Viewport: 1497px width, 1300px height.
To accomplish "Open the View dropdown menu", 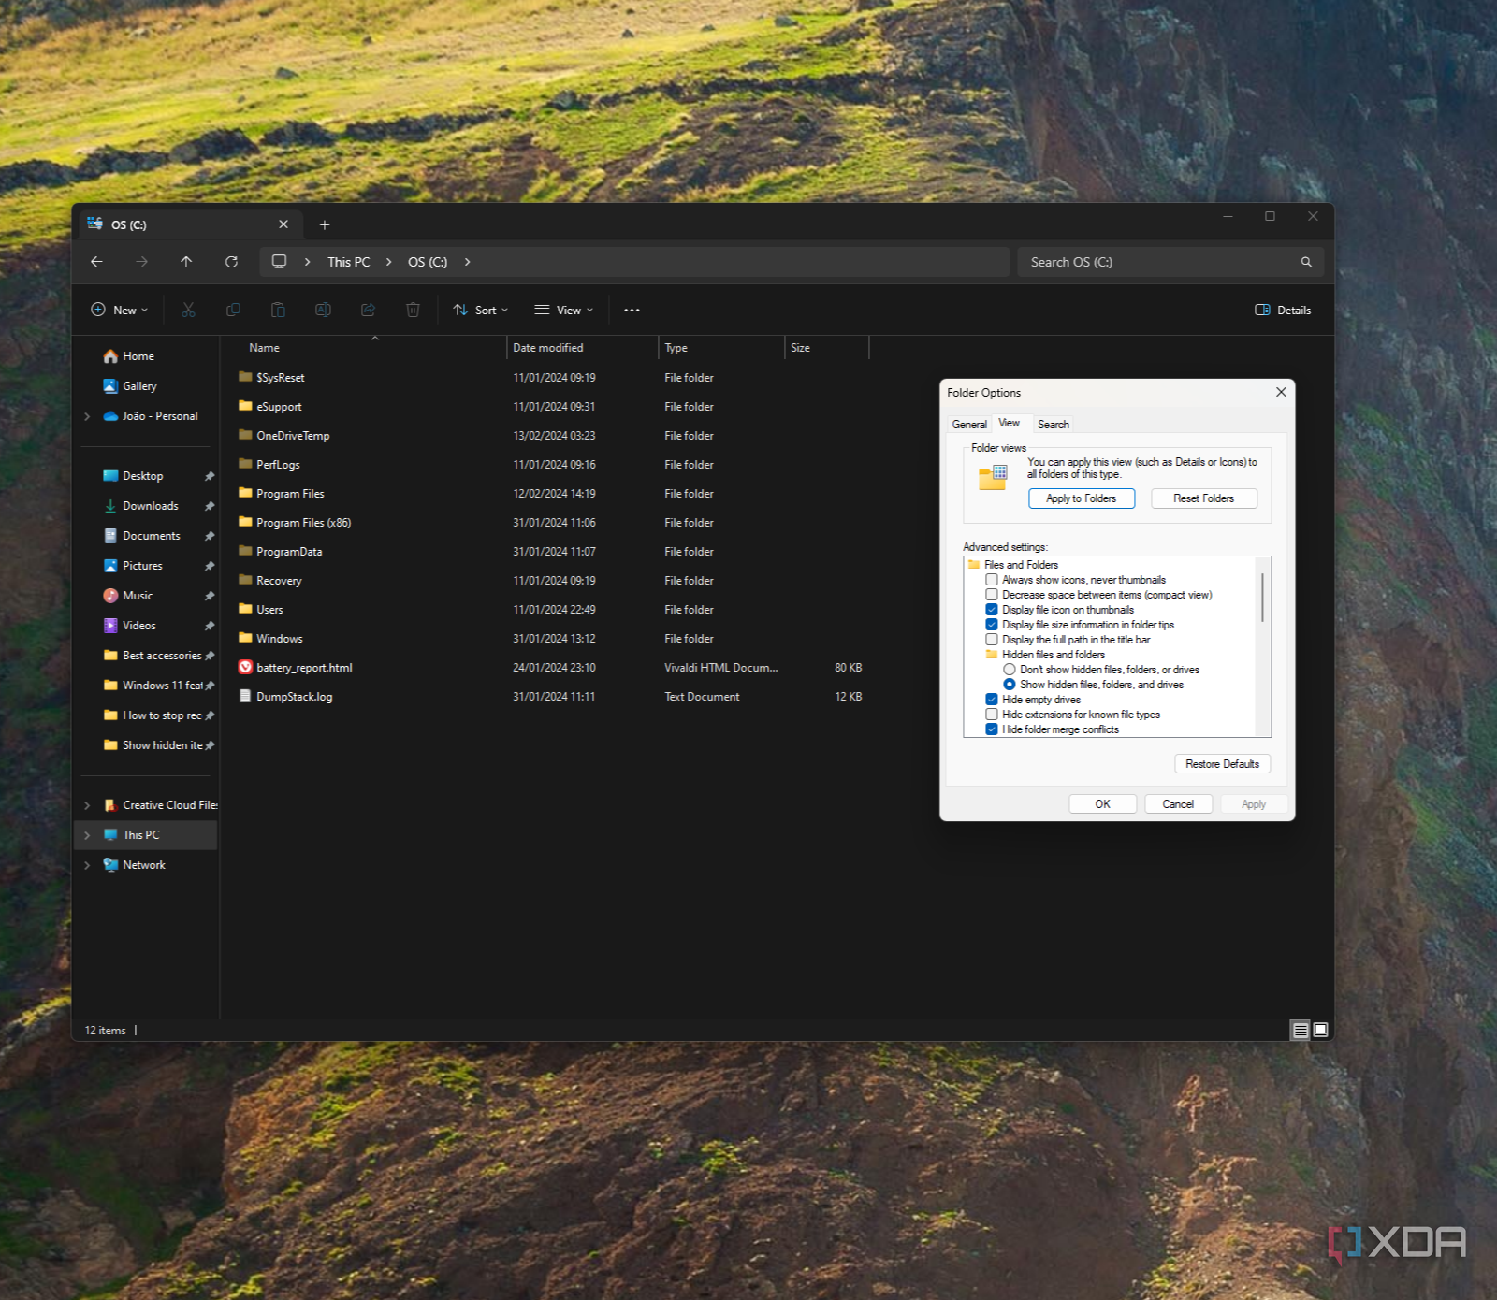I will [563, 311].
